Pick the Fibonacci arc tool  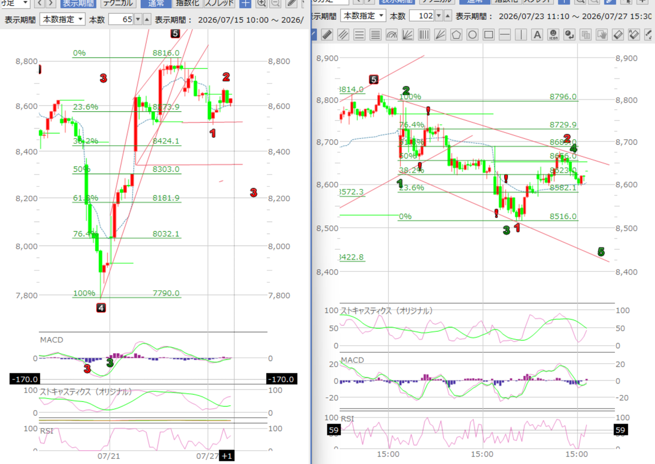pyautogui.click(x=392, y=35)
